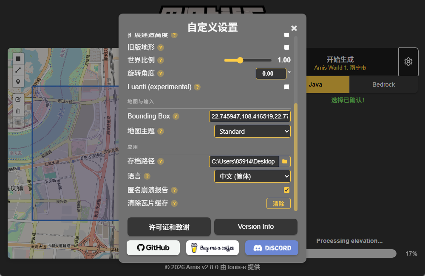
Task: Click the folder browse icon for save path
Action: [285, 161]
